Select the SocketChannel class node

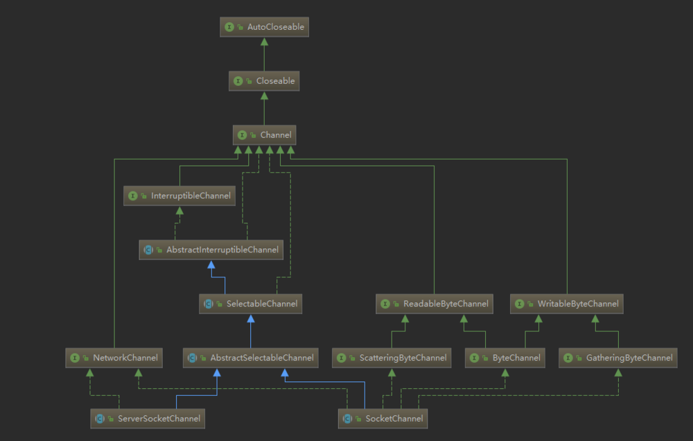(383, 418)
